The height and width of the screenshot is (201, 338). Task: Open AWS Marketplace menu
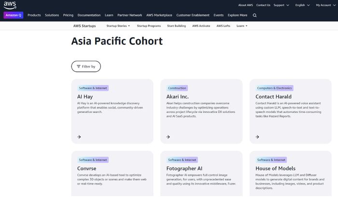click(159, 15)
